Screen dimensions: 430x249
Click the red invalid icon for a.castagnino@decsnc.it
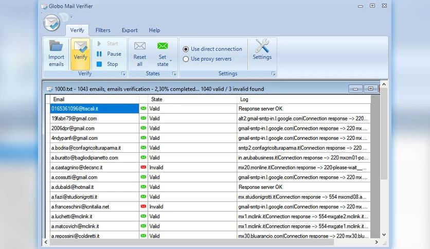[143, 167]
